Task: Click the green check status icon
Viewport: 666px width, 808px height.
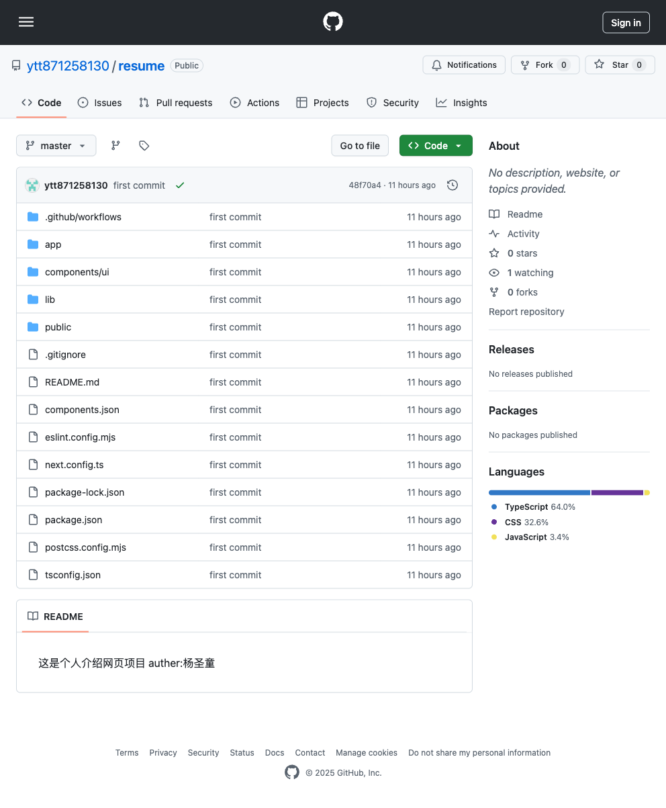Action: point(180,185)
